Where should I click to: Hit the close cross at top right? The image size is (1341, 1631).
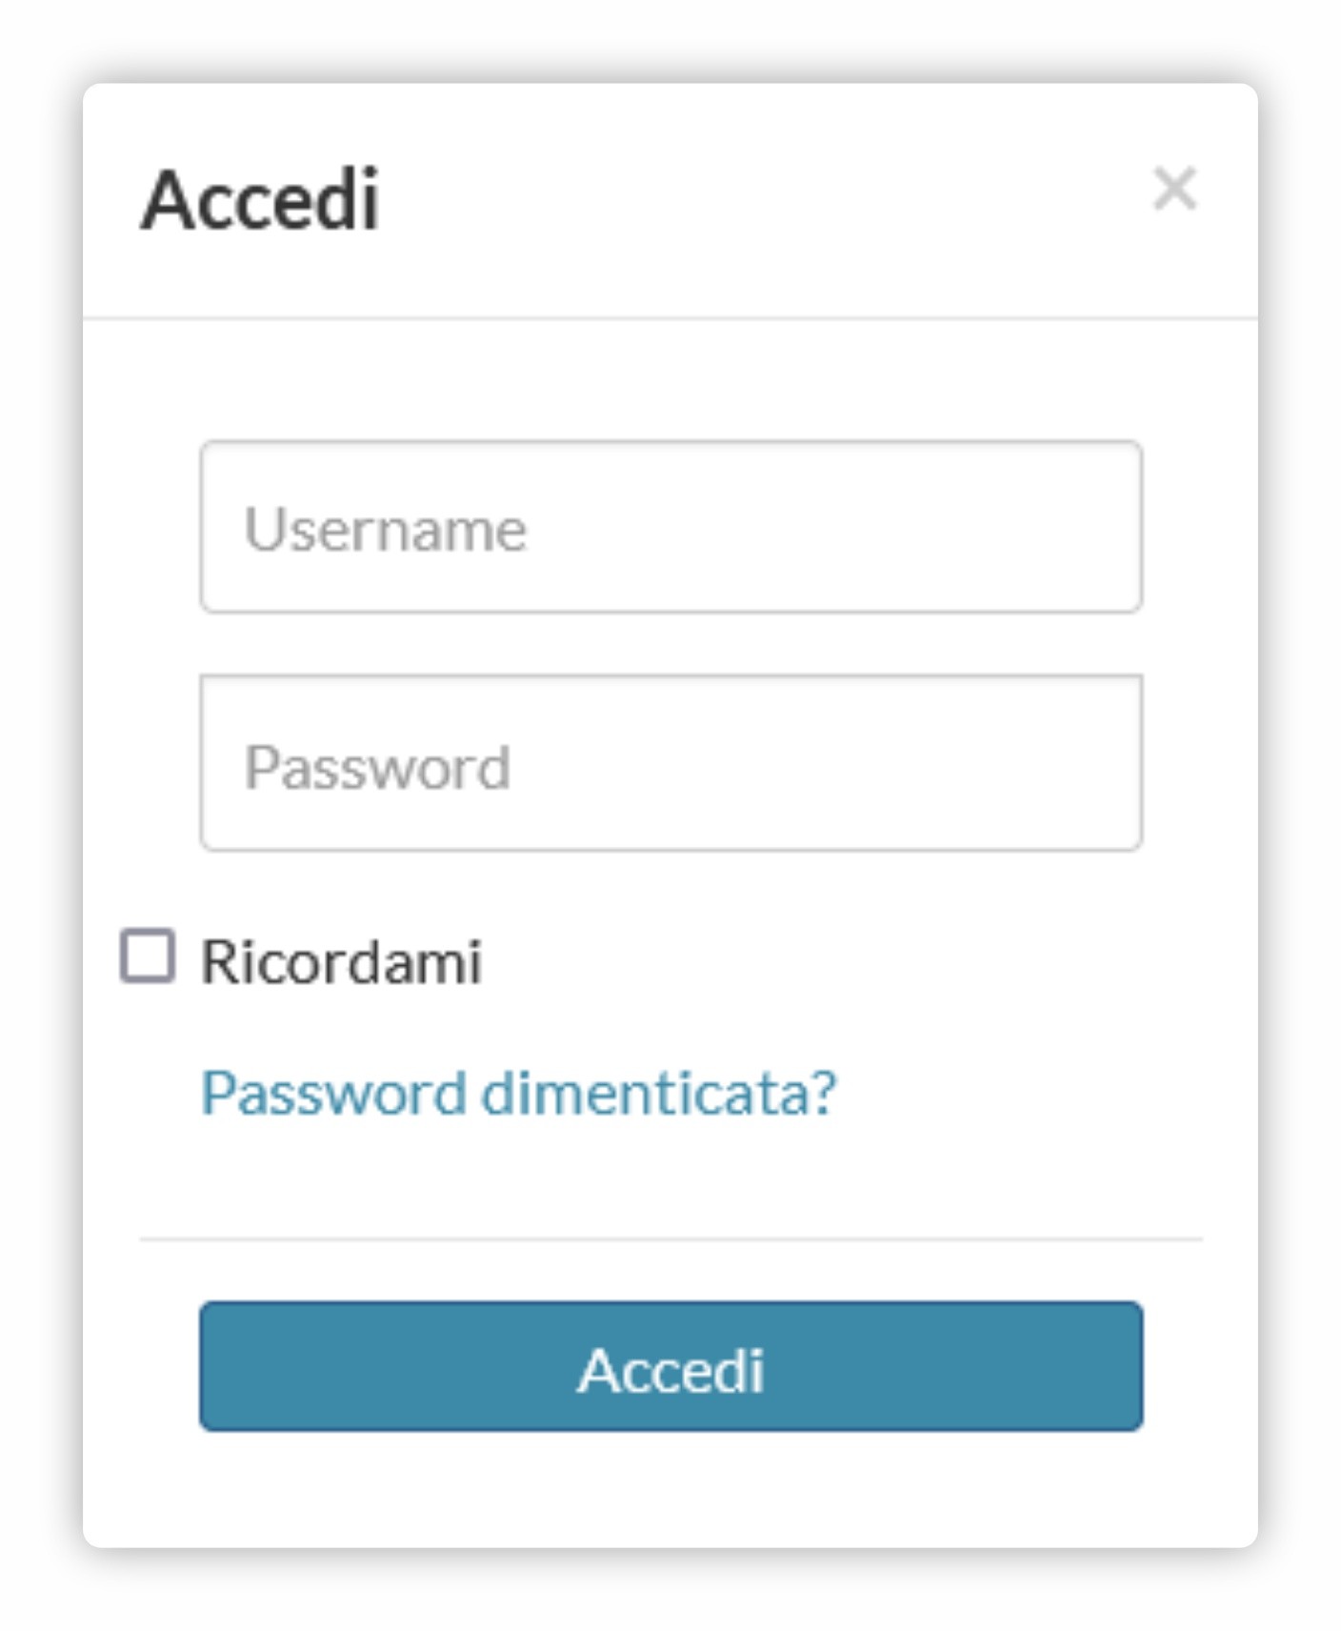[x=1174, y=189]
